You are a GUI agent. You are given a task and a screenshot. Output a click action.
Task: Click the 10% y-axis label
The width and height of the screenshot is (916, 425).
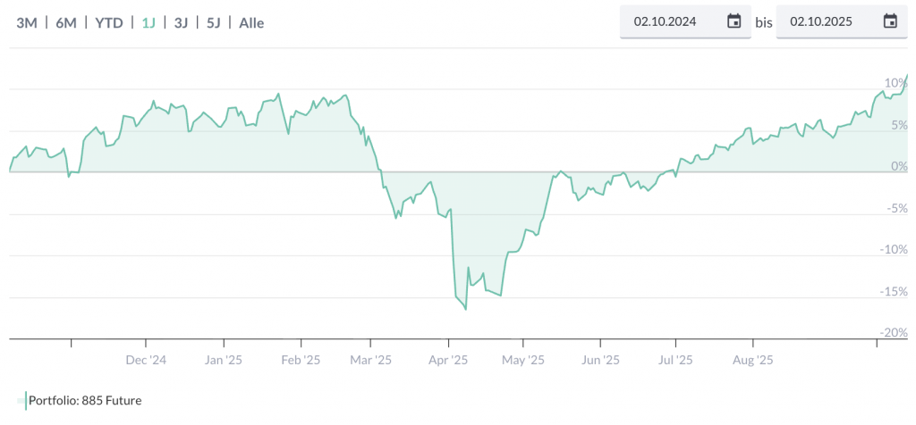click(895, 82)
